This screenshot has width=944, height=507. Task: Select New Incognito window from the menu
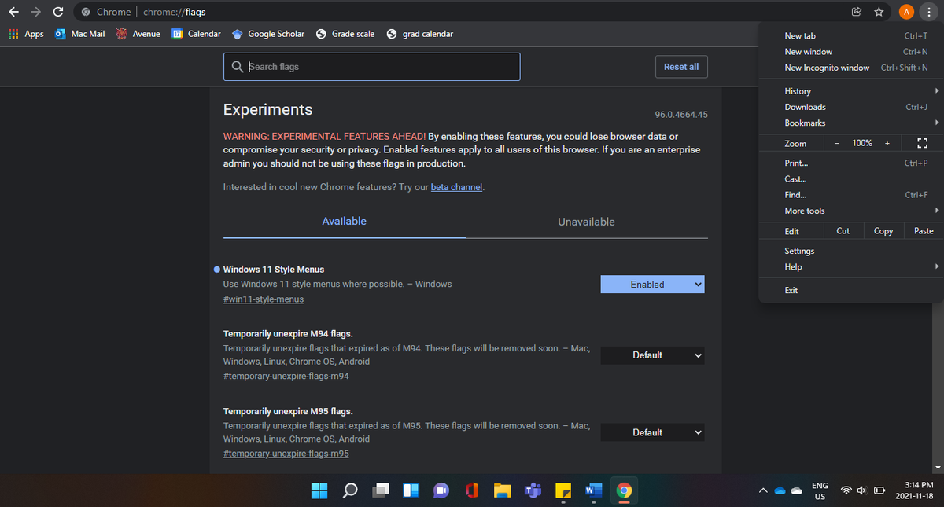pos(827,68)
